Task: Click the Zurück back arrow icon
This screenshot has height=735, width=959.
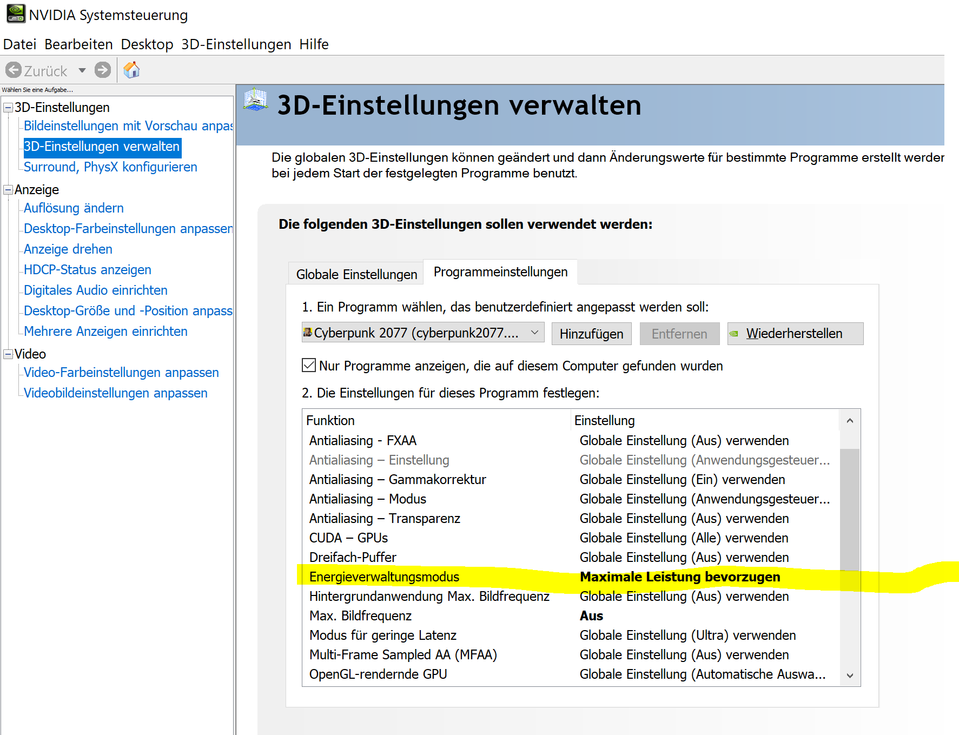Action: (x=14, y=70)
